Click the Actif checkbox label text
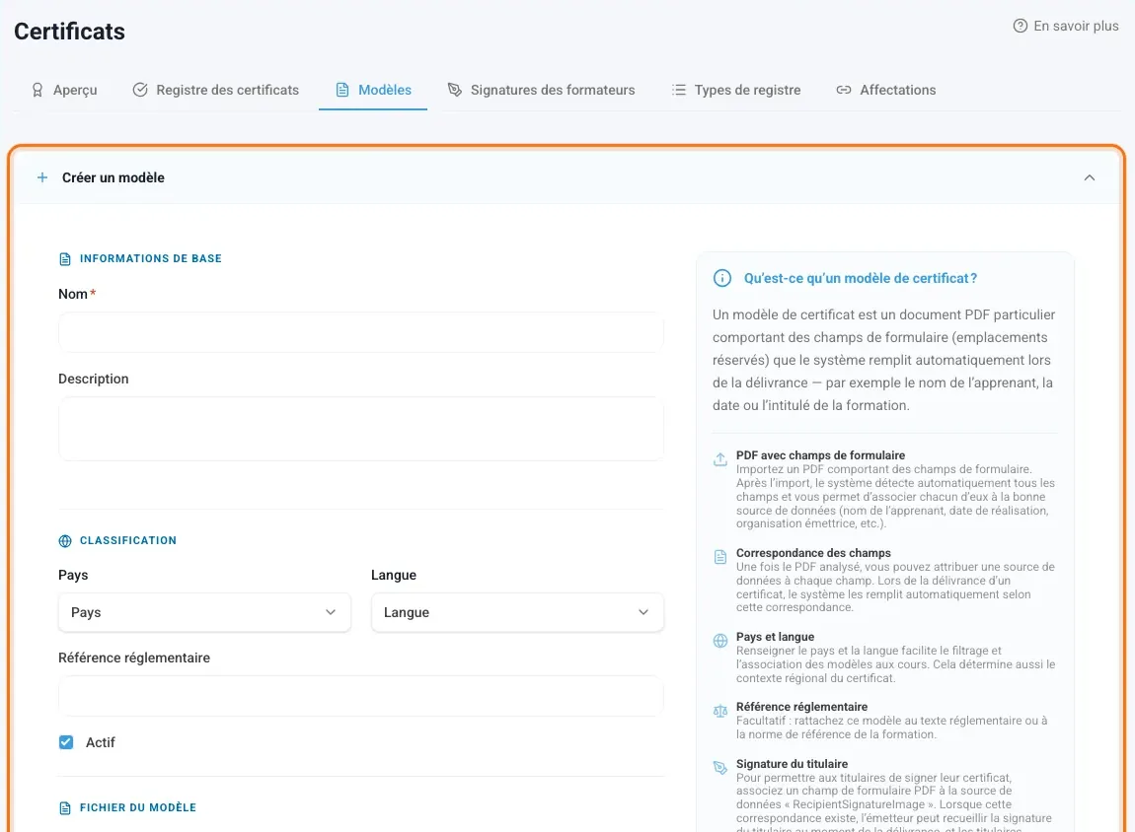 [x=100, y=742]
